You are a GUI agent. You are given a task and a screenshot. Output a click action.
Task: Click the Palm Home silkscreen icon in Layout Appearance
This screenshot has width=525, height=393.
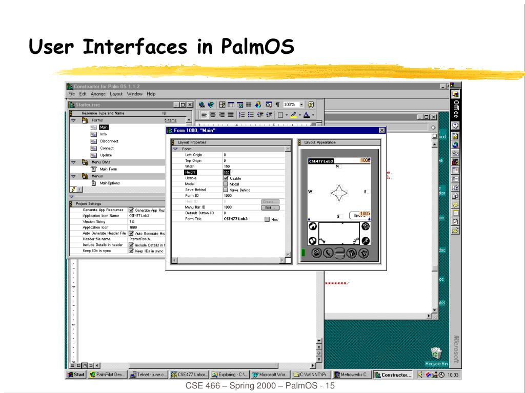(313, 226)
